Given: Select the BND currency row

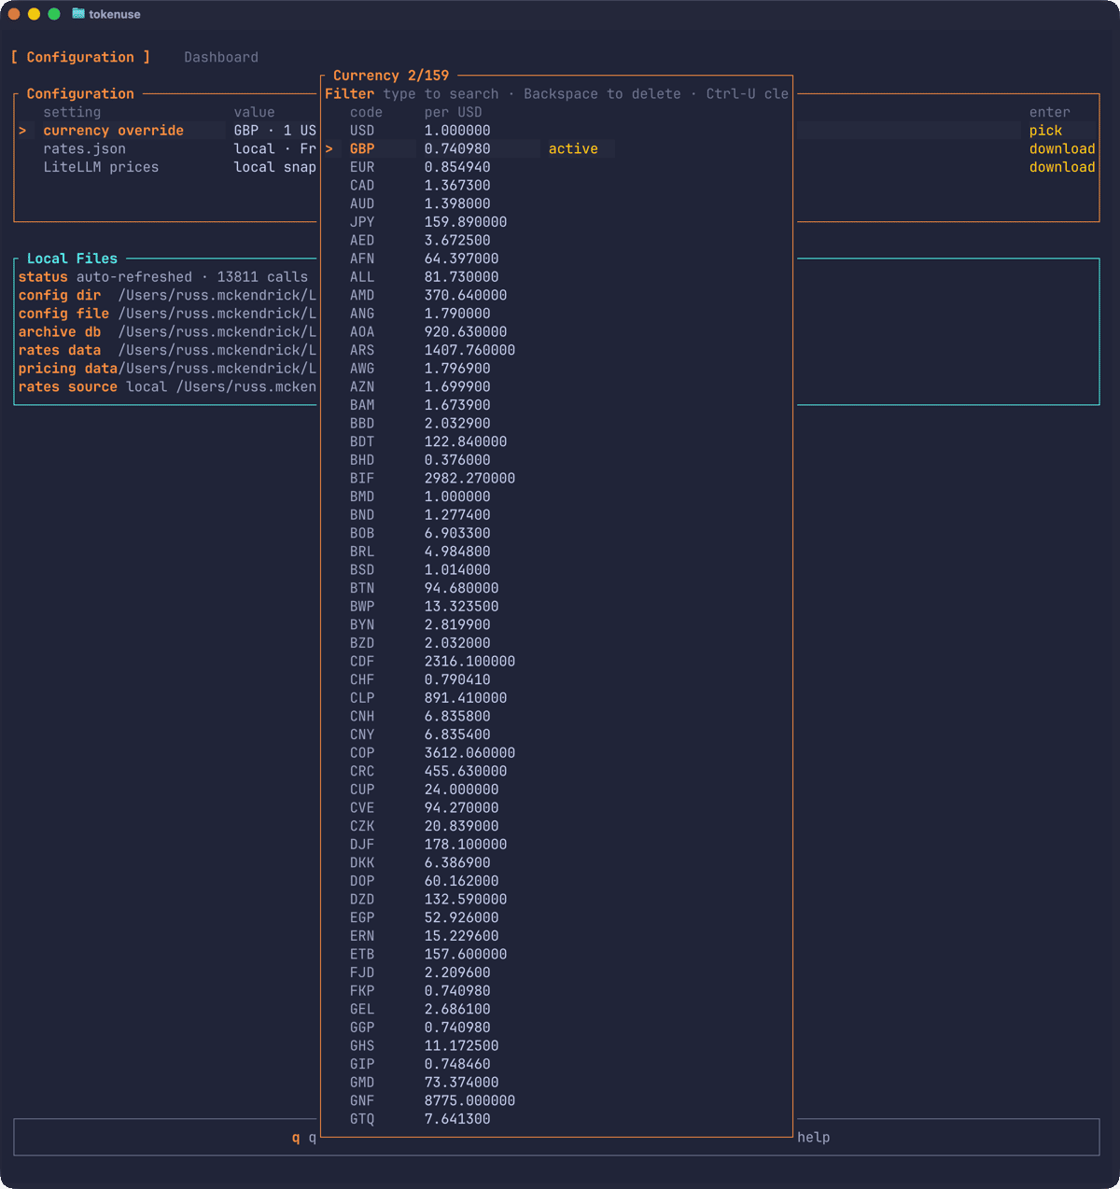Looking at the screenshot, I should [x=557, y=514].
